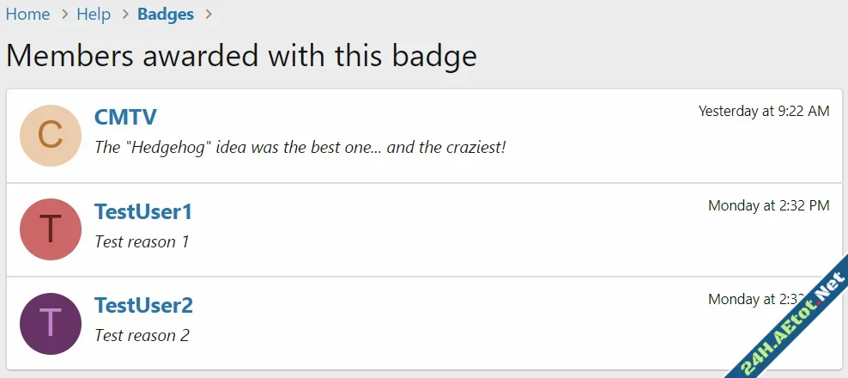Open TestUser1's red avatar
The image size is (848, 378).
pyautogui.click(x=51, y=229)
